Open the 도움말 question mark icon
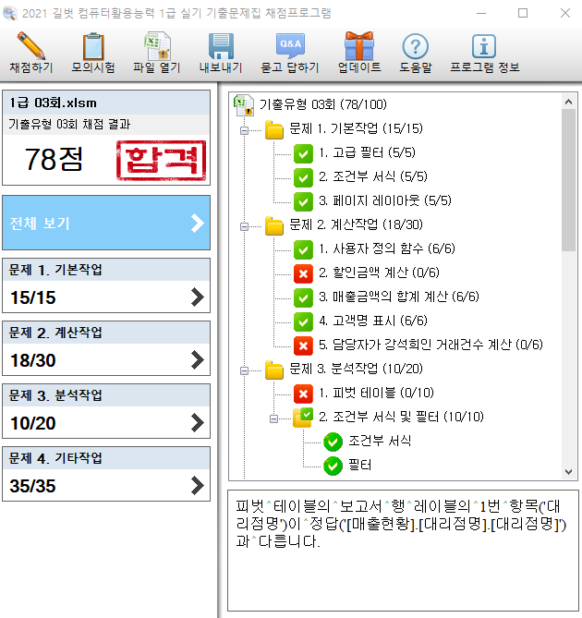 [416, 46]
